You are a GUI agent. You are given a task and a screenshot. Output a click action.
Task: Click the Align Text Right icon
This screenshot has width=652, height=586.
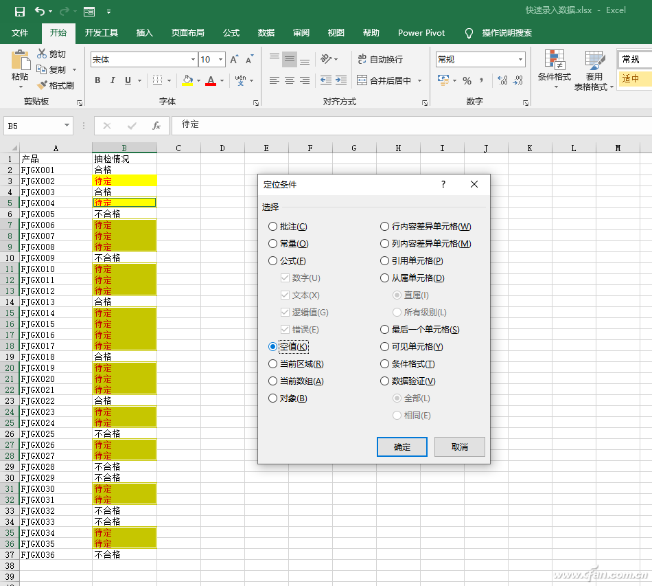pos(305,80)
